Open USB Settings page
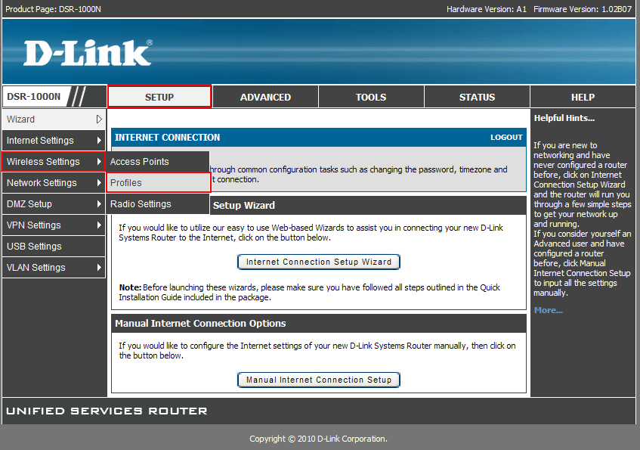The height and width of the screenshot is (450, 640). pyautogui.click(x=54, y=247)
